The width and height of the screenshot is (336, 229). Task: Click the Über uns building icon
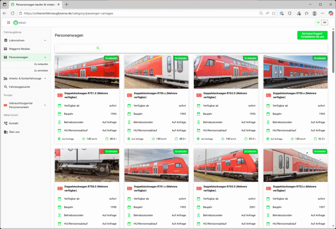(6, 132)
